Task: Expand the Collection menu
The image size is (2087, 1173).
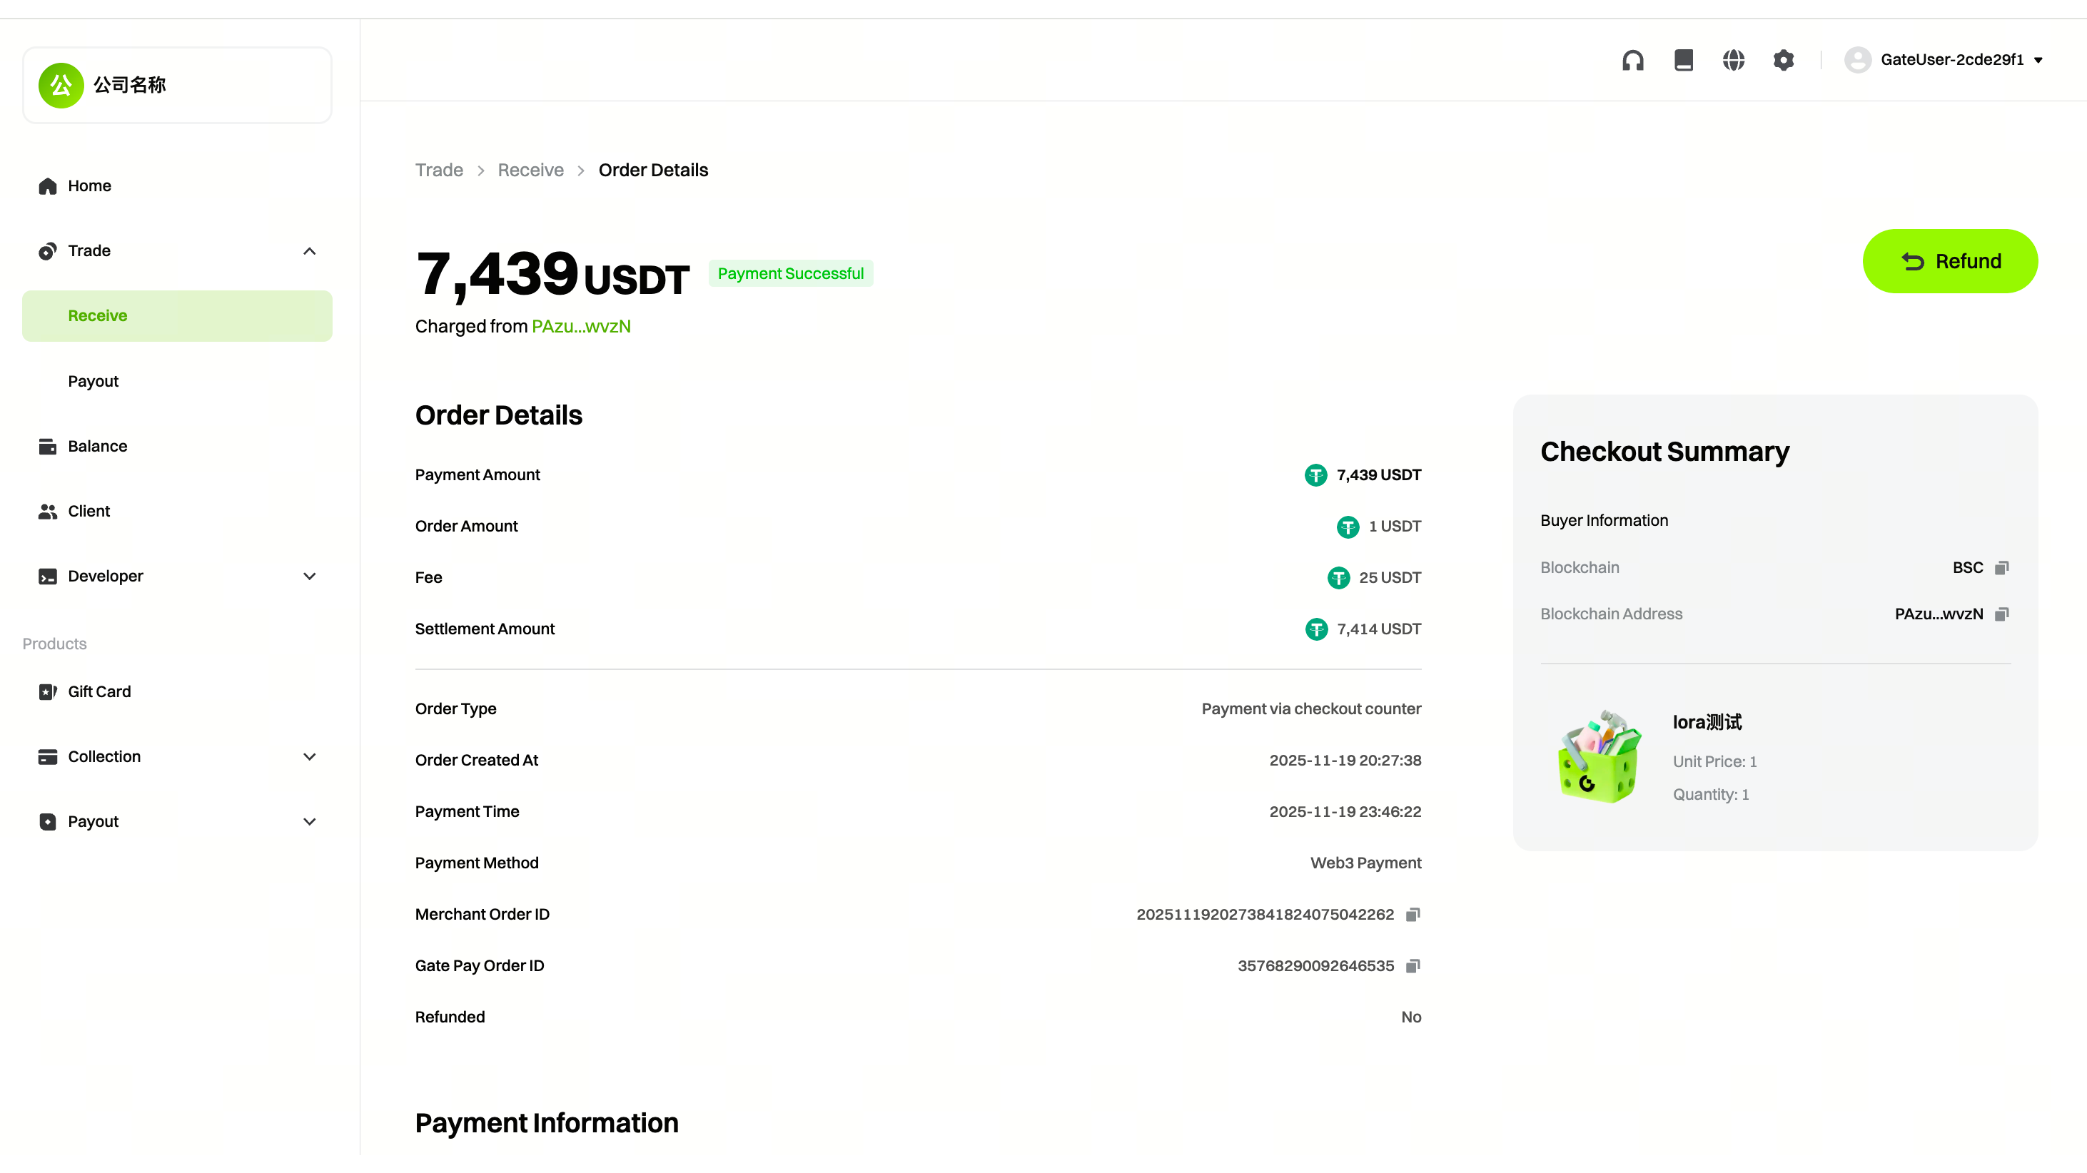Action: click(x=308, y=756)
